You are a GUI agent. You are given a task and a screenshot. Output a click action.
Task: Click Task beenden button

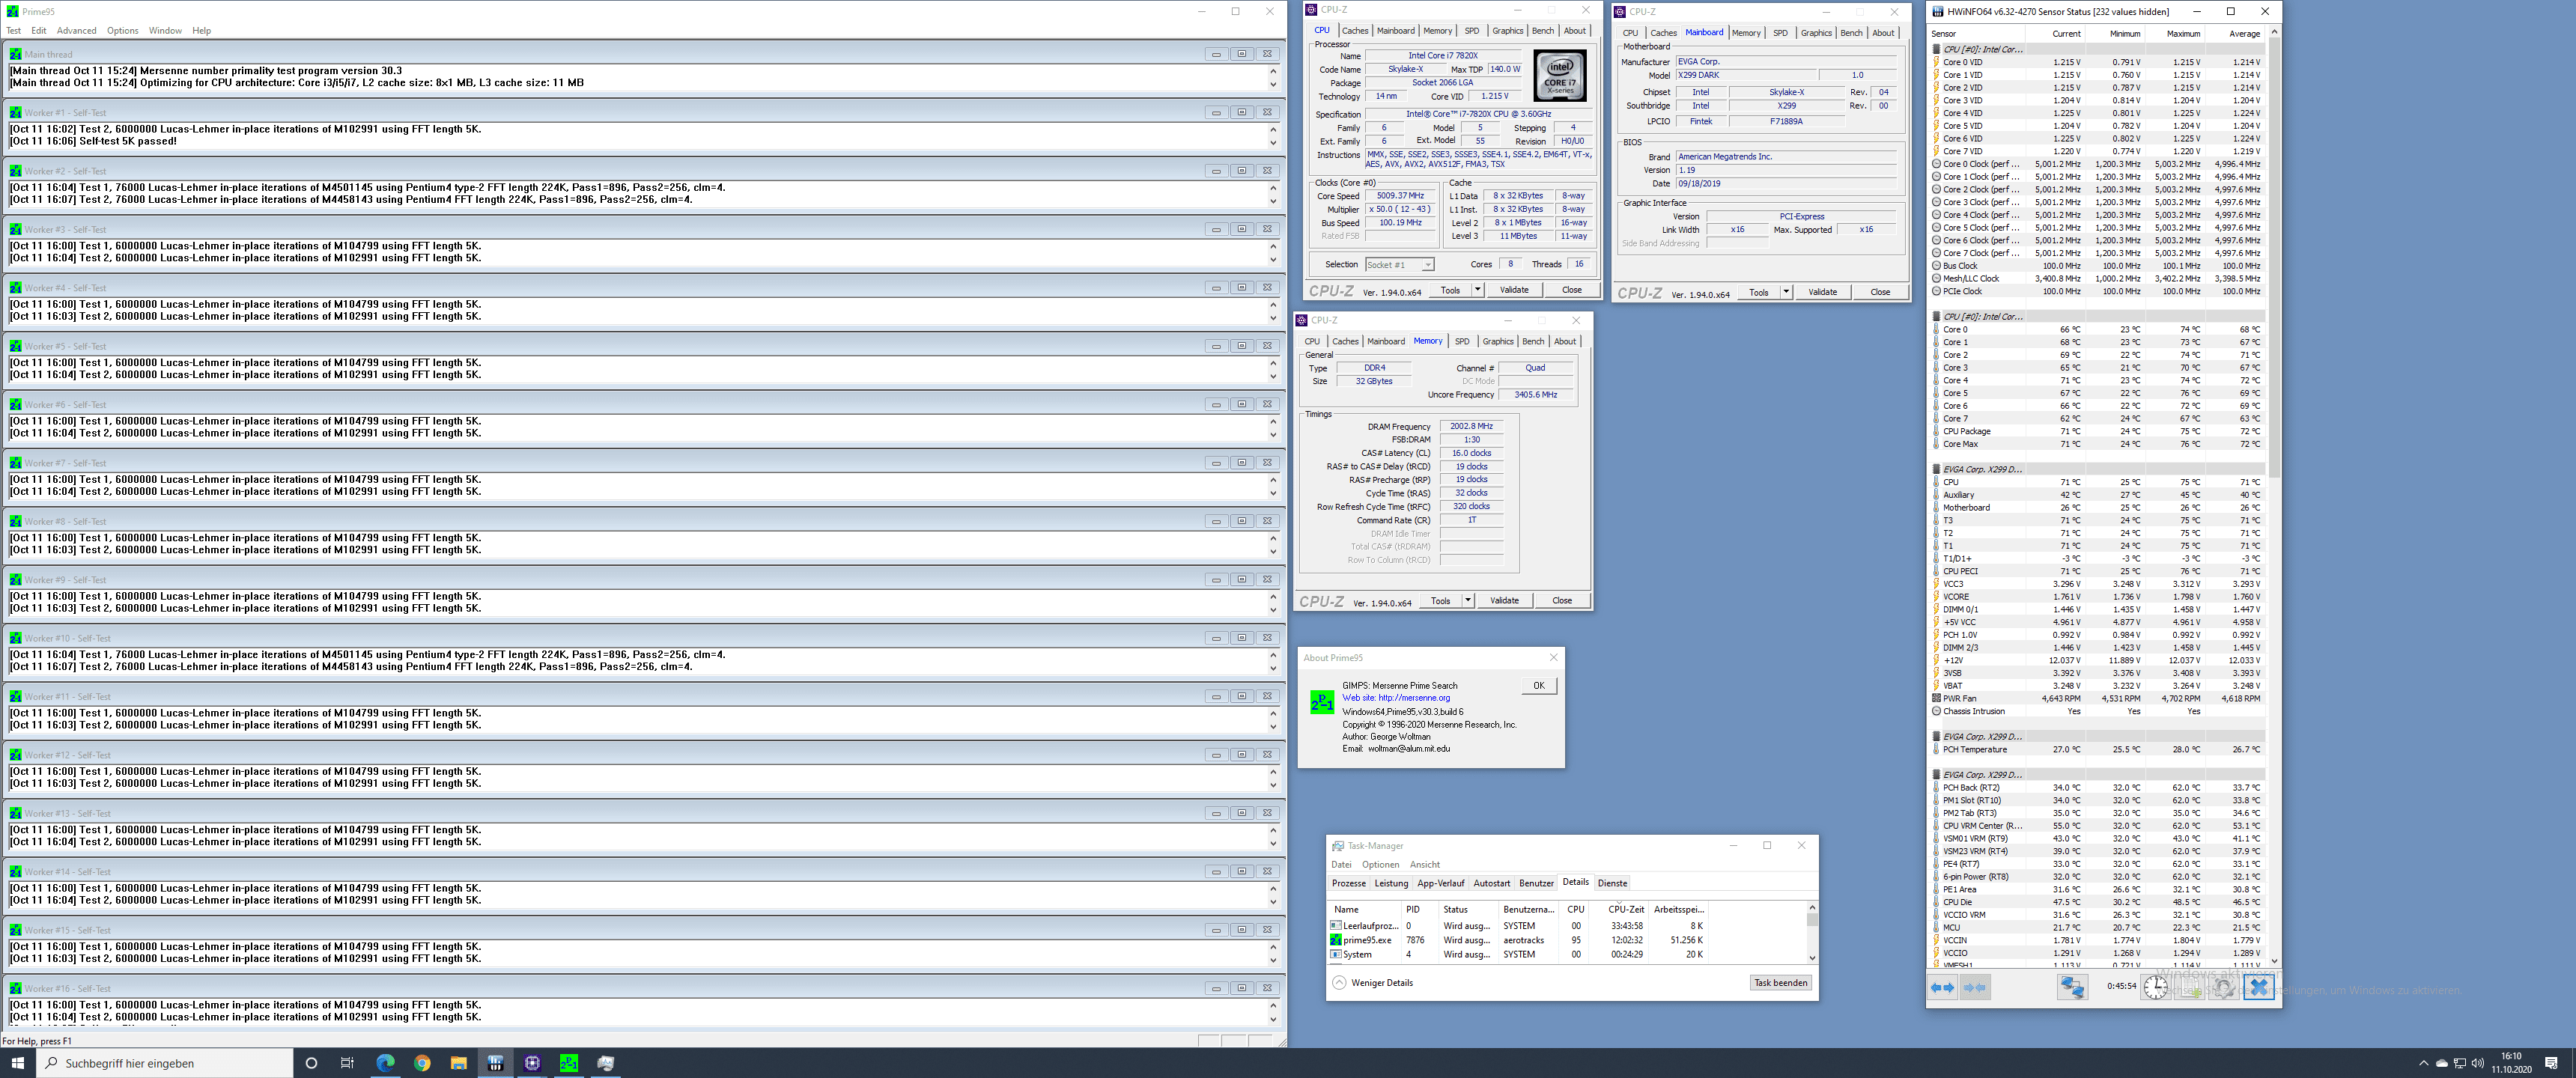pyautogui.click(x=1780, y=983)
